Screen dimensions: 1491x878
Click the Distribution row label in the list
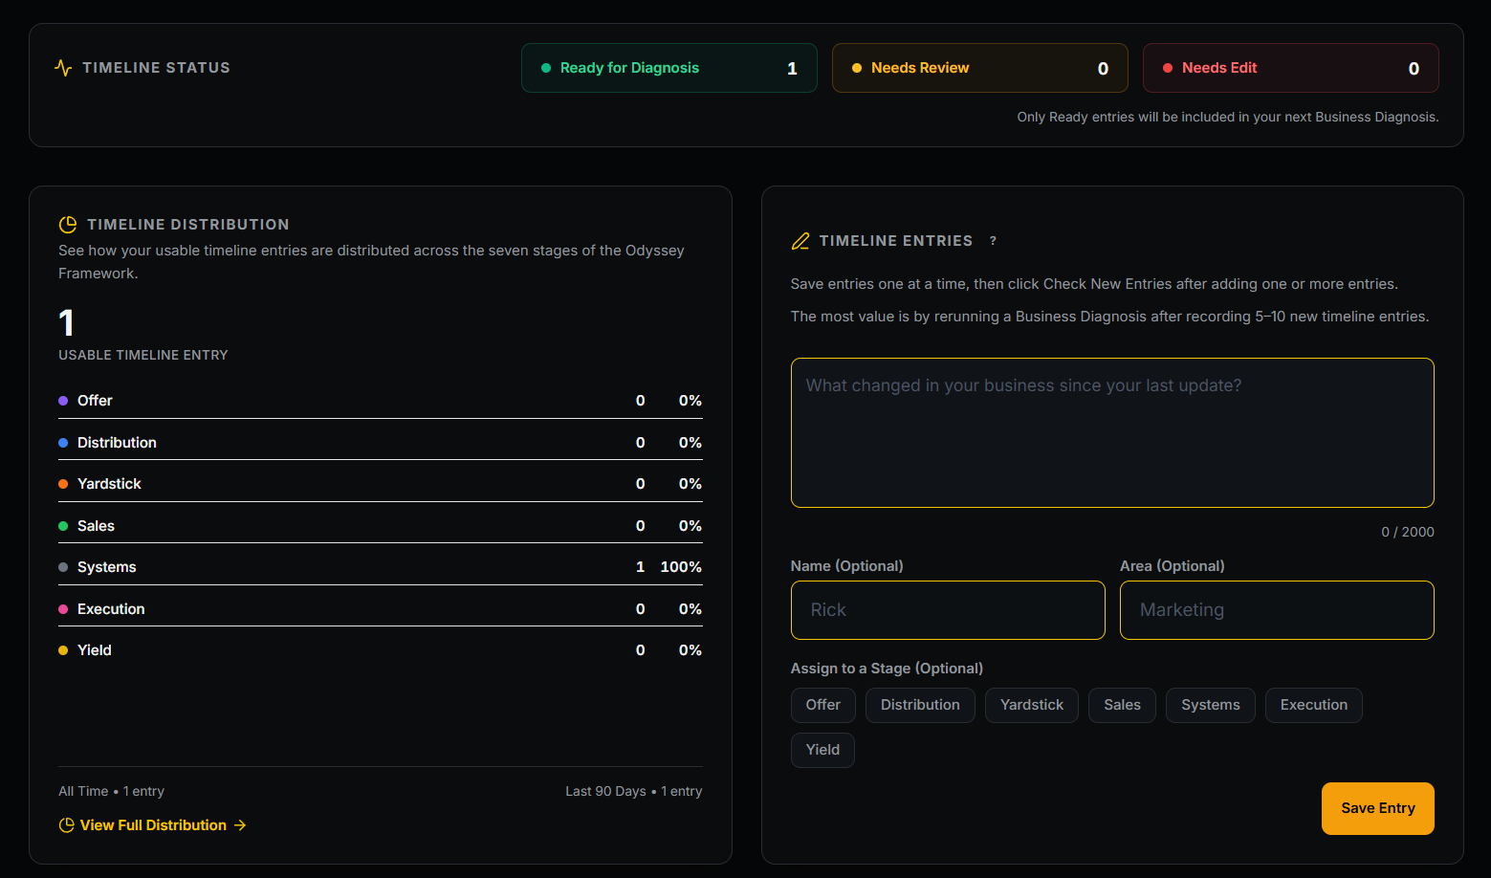pos(117,443)
